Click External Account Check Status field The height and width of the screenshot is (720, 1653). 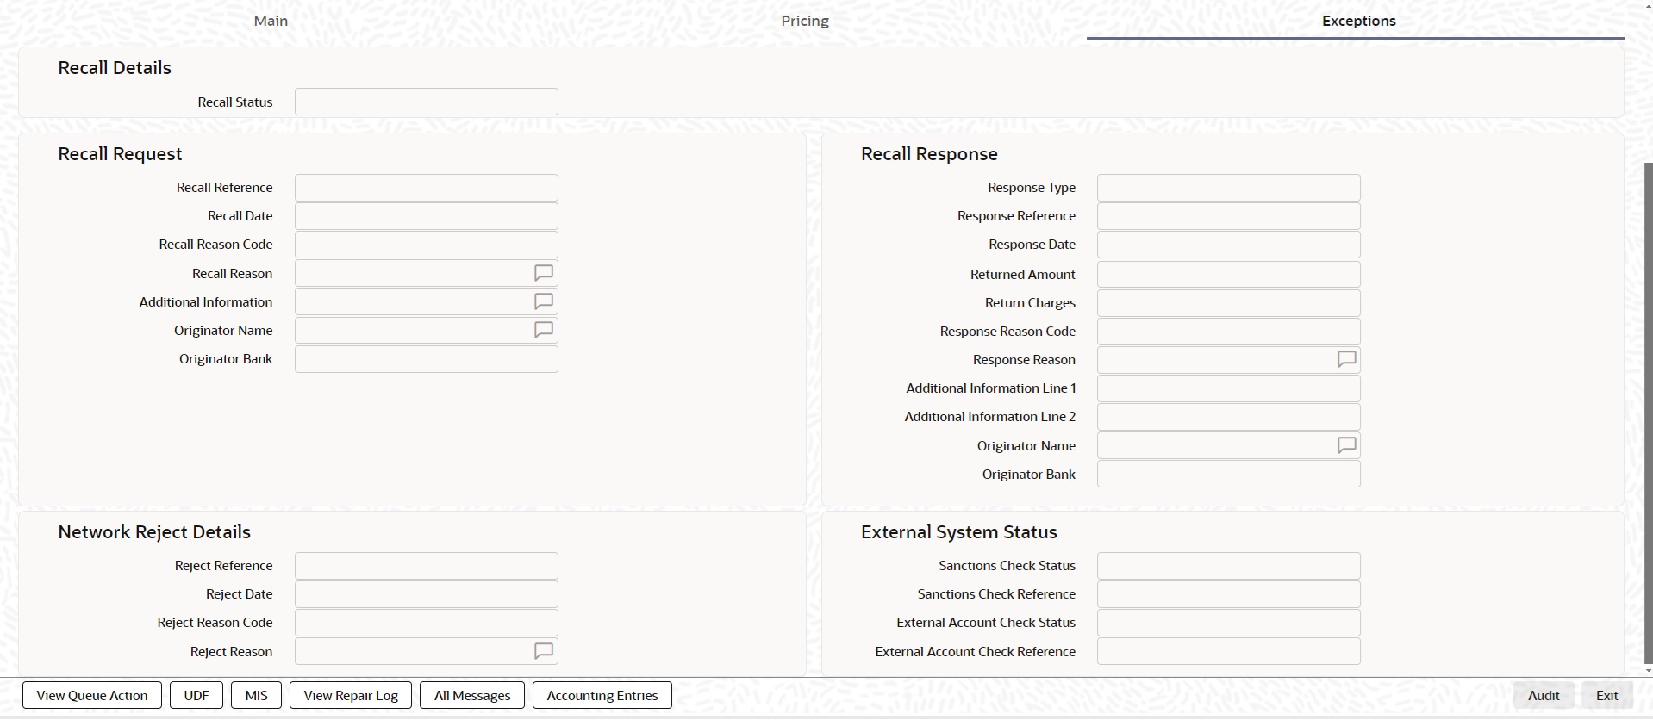[x=1229, y=623]
